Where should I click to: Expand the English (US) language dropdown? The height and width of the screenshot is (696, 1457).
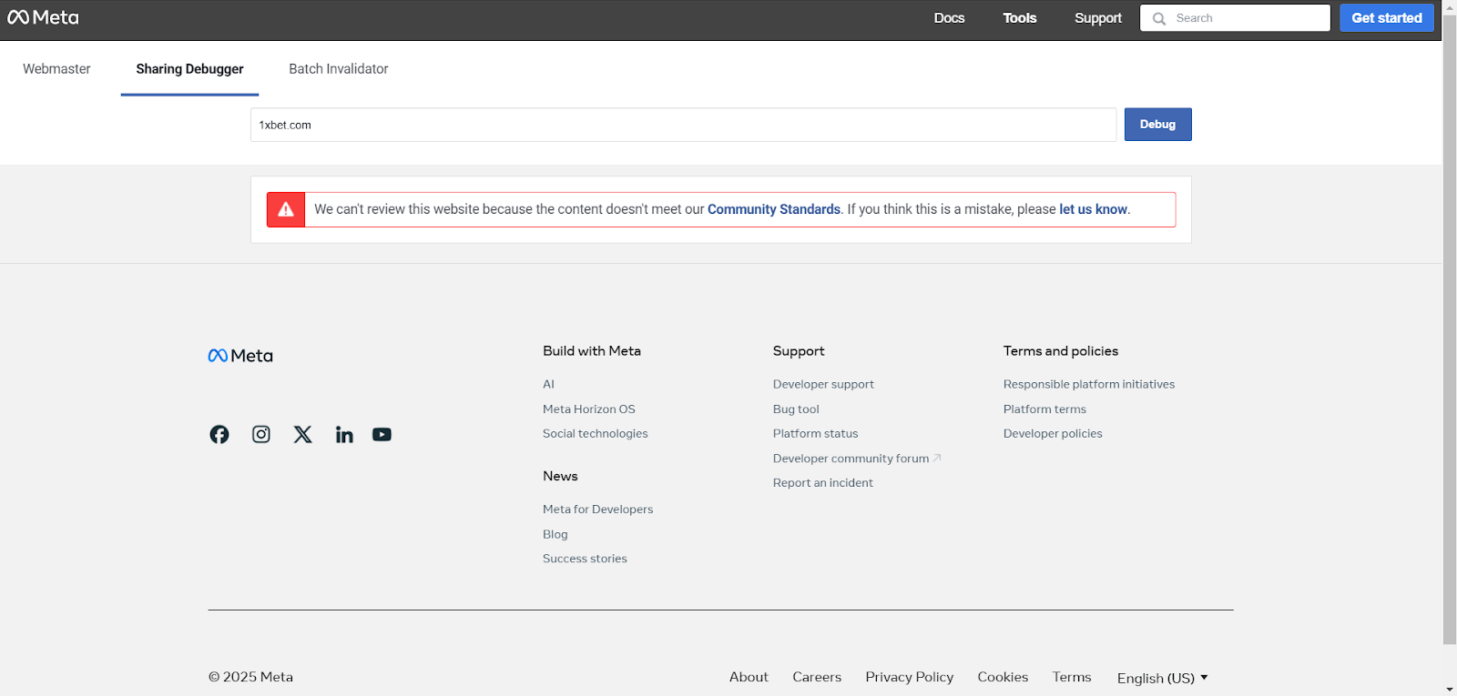(x=1162, y=678)
